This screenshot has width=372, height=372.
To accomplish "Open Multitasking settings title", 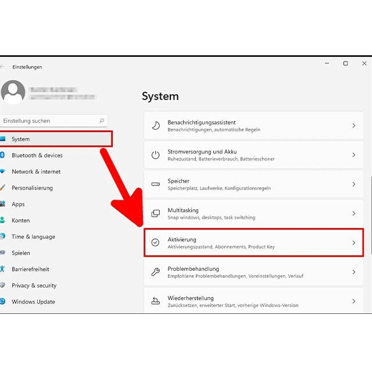I will [x=183, y=210].
